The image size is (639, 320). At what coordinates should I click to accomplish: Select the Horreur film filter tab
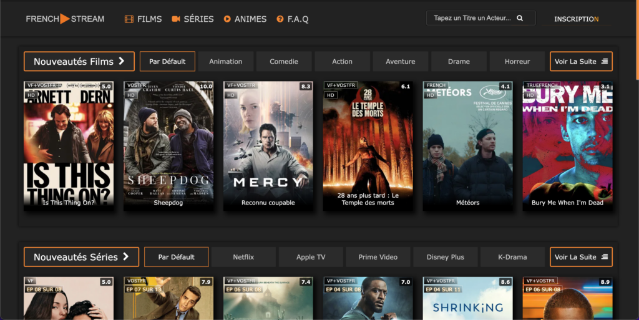click(517, 62)
